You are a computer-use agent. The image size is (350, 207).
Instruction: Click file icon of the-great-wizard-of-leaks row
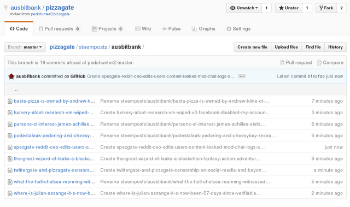click(x=10, y=159)
